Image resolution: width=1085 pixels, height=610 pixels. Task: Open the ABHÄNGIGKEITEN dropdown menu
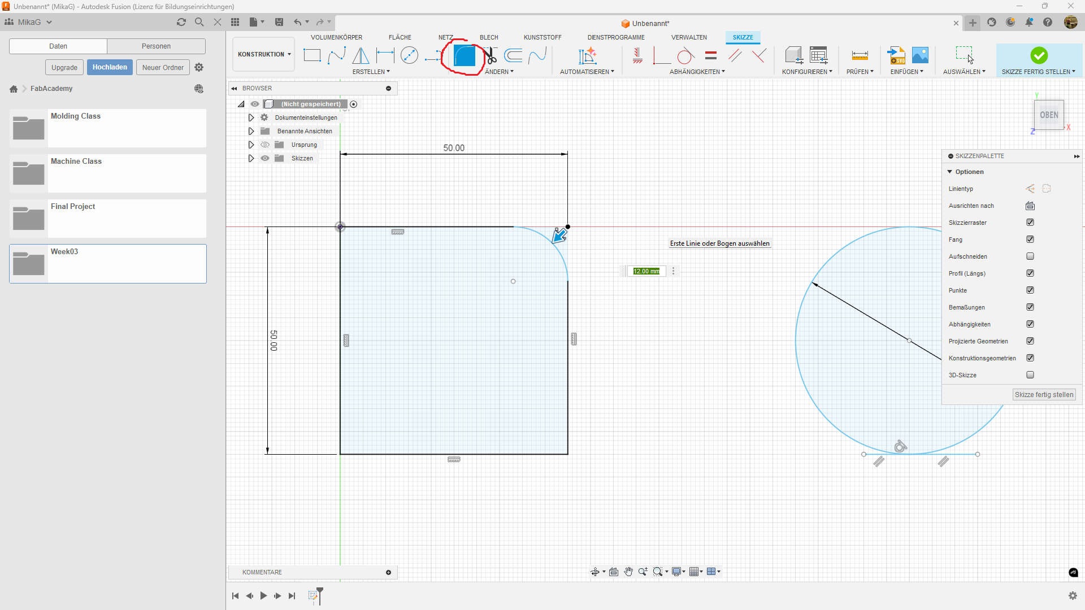[x=697, y=72]
